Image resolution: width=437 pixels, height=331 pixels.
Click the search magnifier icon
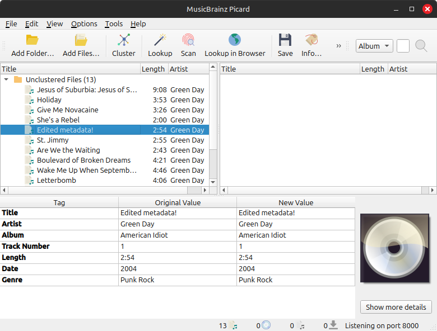421,46
